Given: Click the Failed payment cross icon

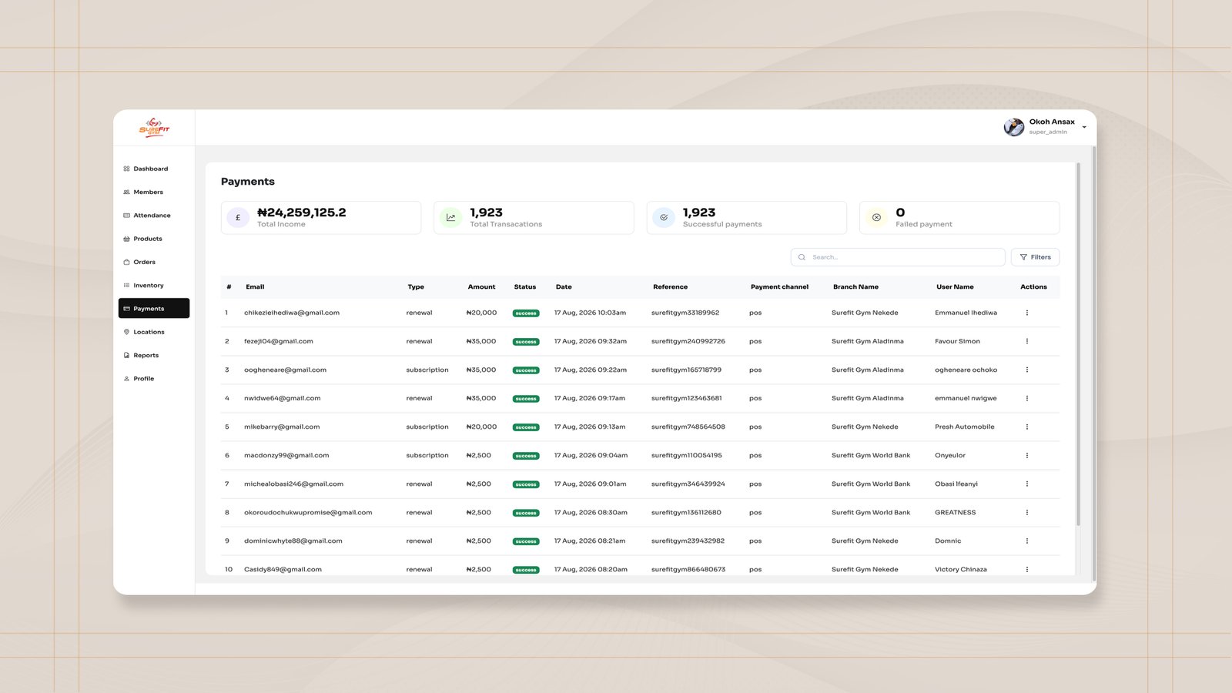Looking at the screenshot, I should coord(876,218).
